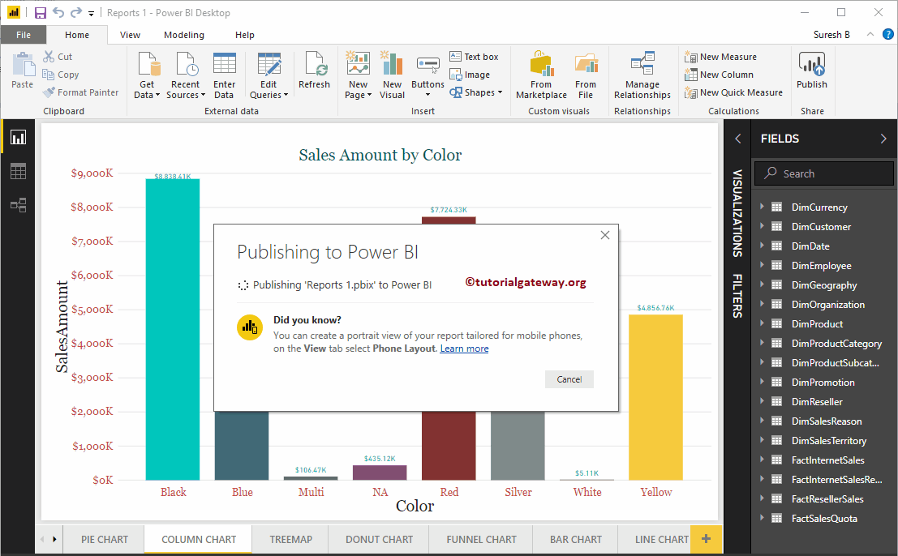Click New Column
The height and width of the screenshot is (556, 898).
point(720,75)
